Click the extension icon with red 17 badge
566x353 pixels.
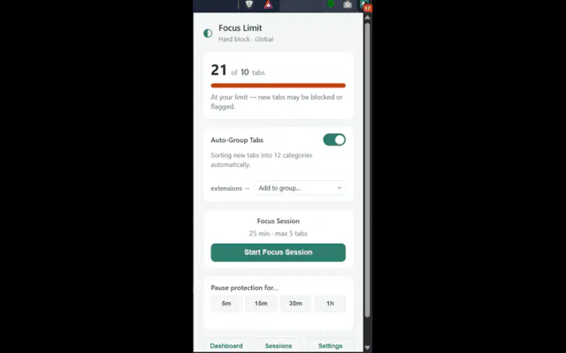tap(365, 5)
